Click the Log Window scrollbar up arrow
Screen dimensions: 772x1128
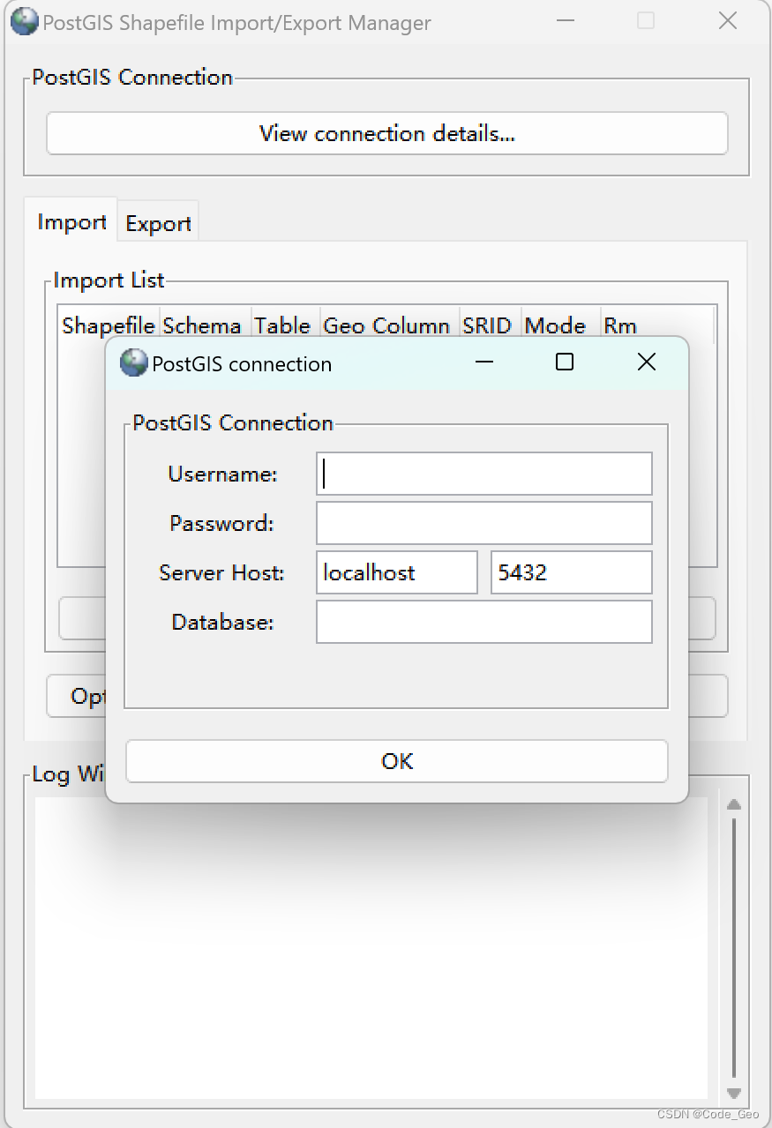pyautogui.click(x=733, y=804)
